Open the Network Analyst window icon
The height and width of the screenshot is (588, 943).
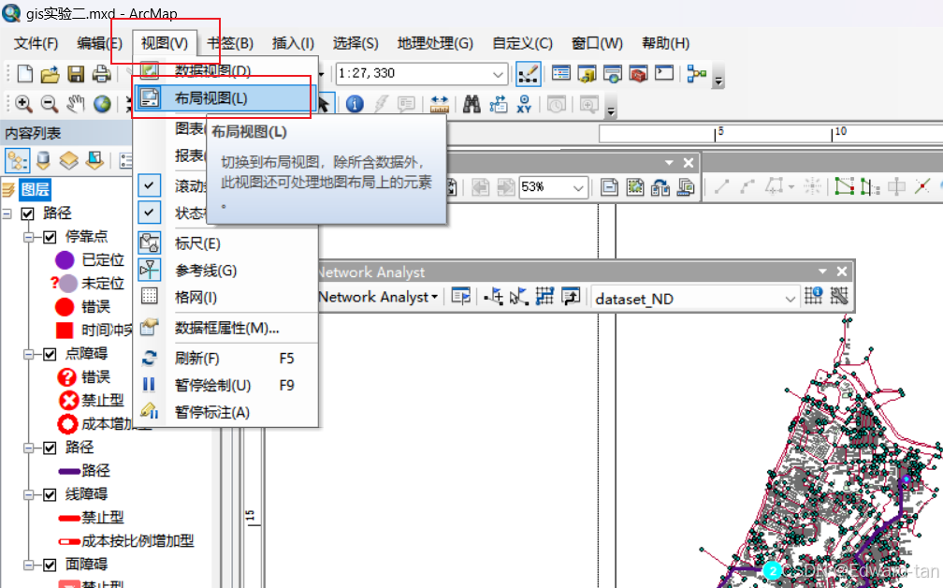point(460,296)
